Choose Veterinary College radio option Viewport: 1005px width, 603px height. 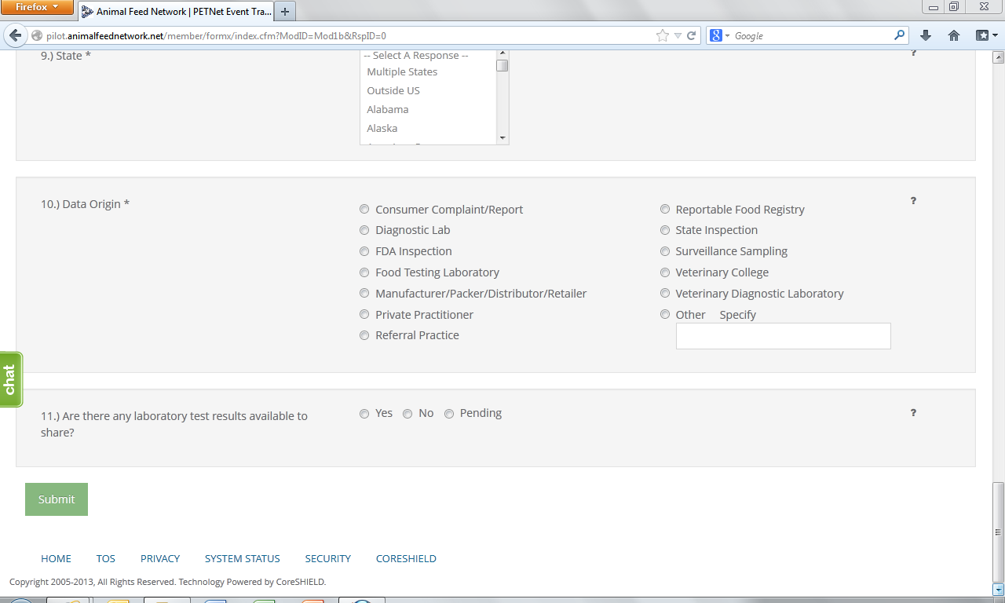click(x=665, y=272)
